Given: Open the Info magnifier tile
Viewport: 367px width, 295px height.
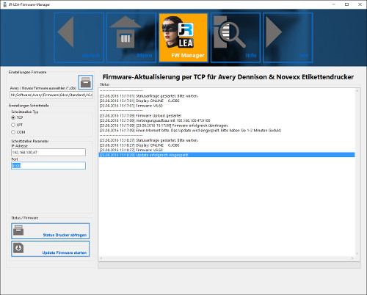Looking at the screenshot, I should pos(236,37).
